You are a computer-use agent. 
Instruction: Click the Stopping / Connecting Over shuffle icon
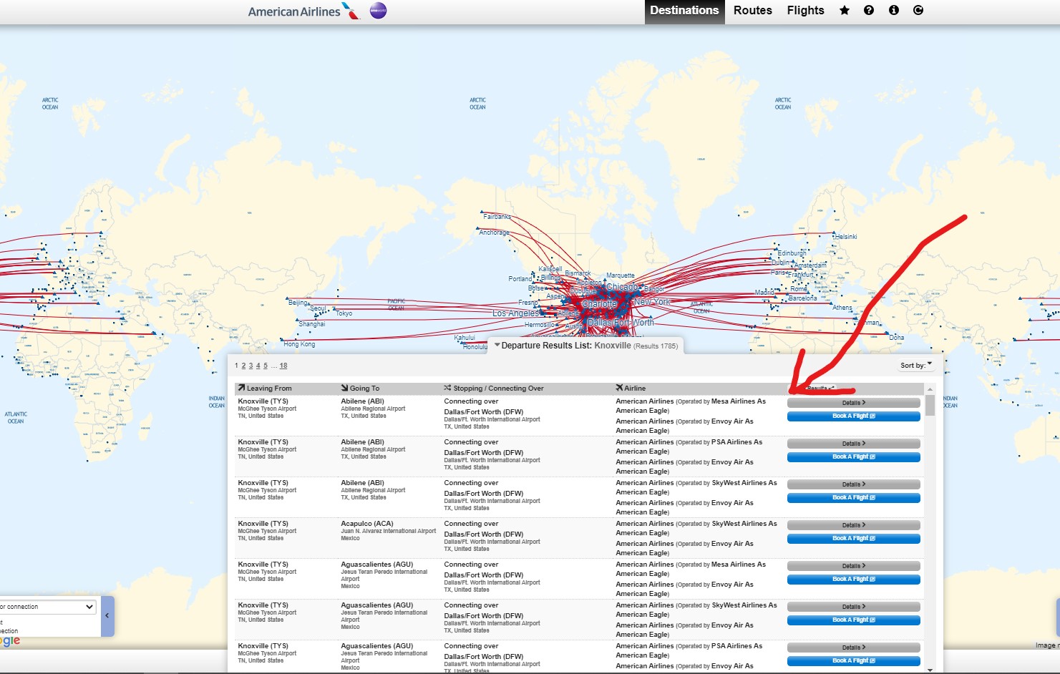[x=447, y=388]
